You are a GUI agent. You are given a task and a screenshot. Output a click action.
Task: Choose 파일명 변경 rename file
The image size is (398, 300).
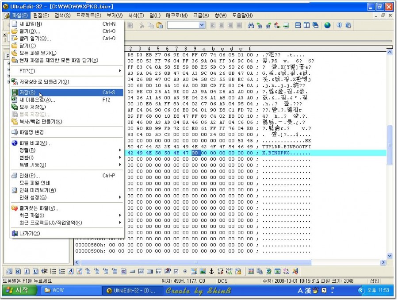click(67, 132)
